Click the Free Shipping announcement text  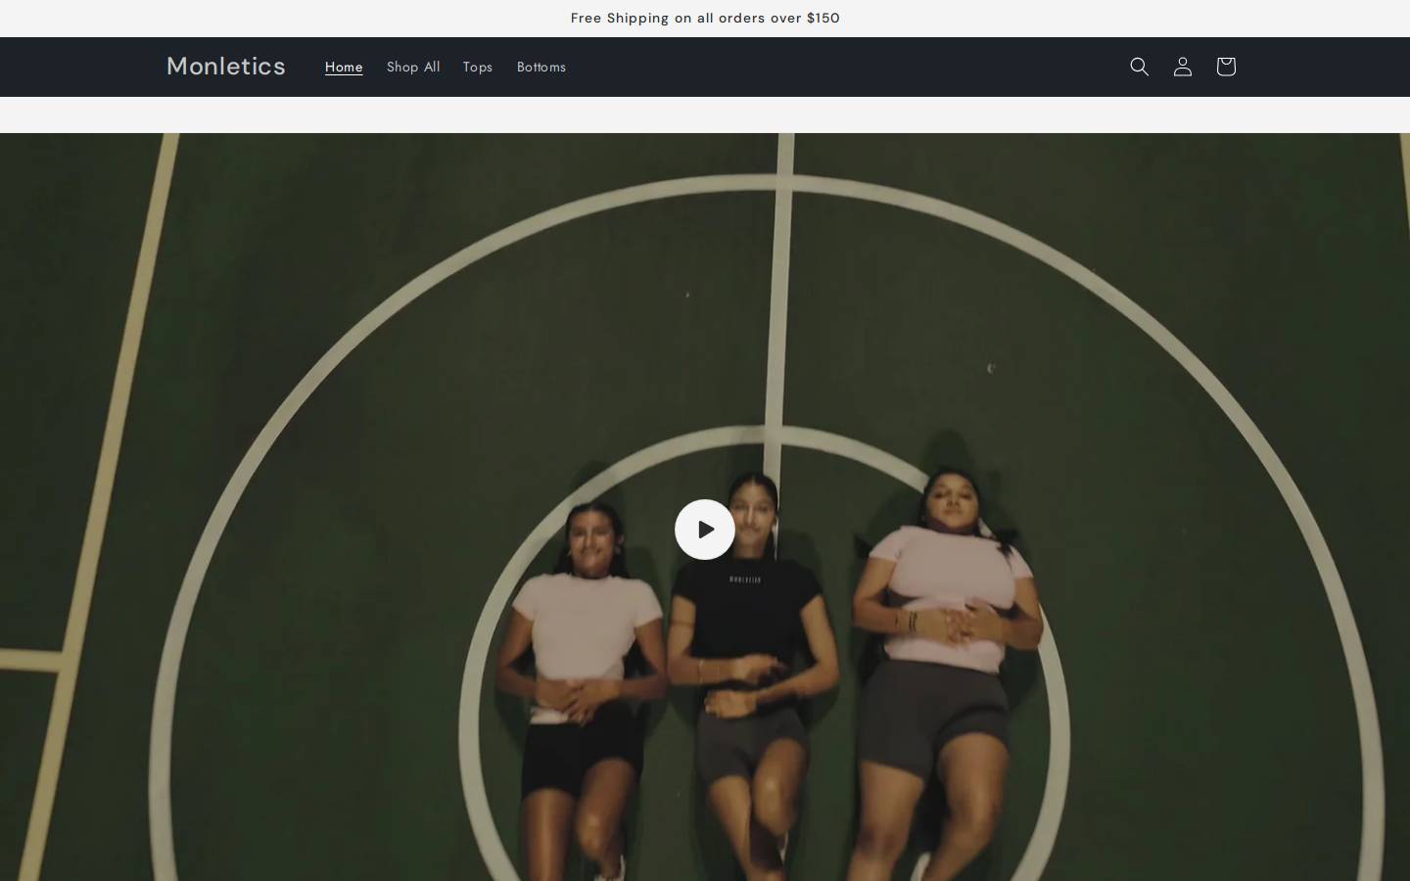pyautogui.click(x=705, y=18)
